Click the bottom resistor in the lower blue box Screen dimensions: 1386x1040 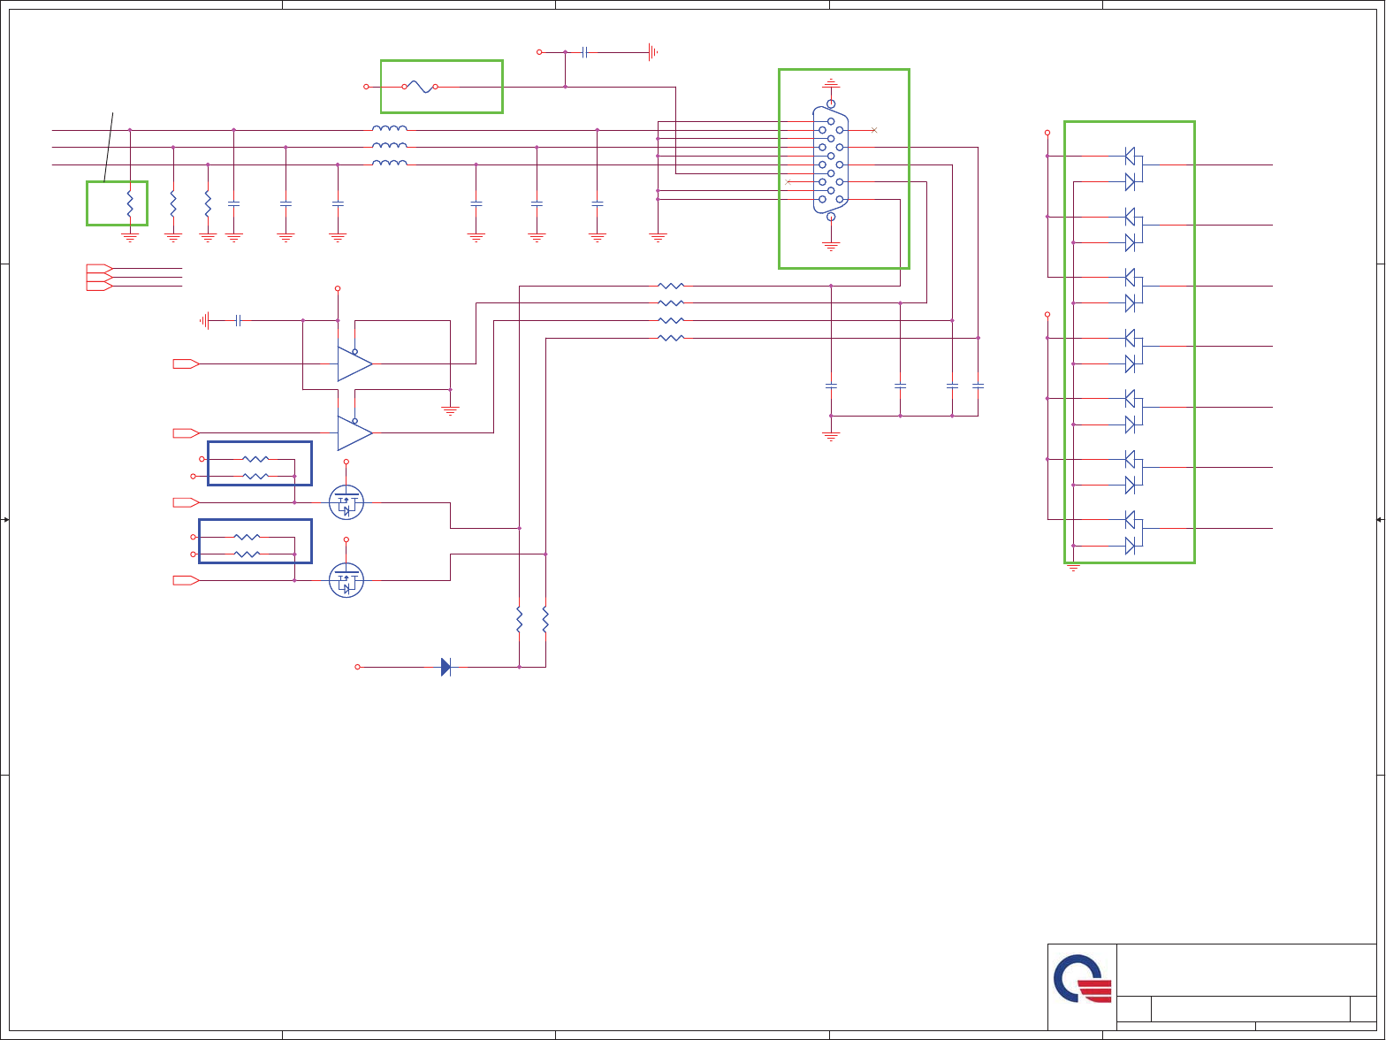click(247, 554)
